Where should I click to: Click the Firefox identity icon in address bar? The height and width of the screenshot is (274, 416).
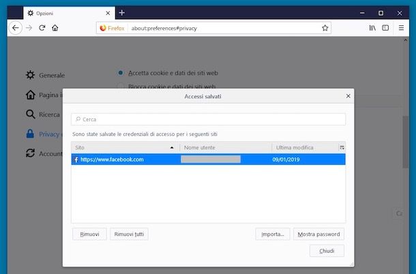coord(103,28)
